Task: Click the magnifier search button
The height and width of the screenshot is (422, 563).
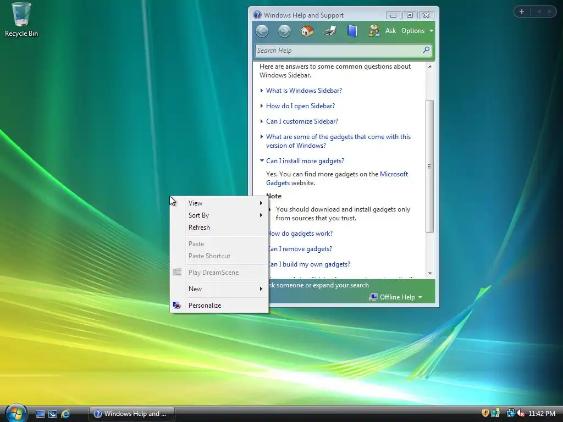Action: (426, 50)
